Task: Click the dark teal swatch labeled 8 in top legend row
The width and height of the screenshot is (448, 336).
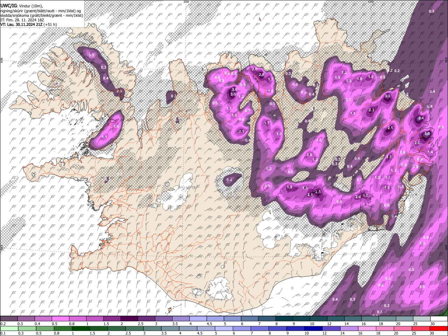Action: click(x=284, y=319)
